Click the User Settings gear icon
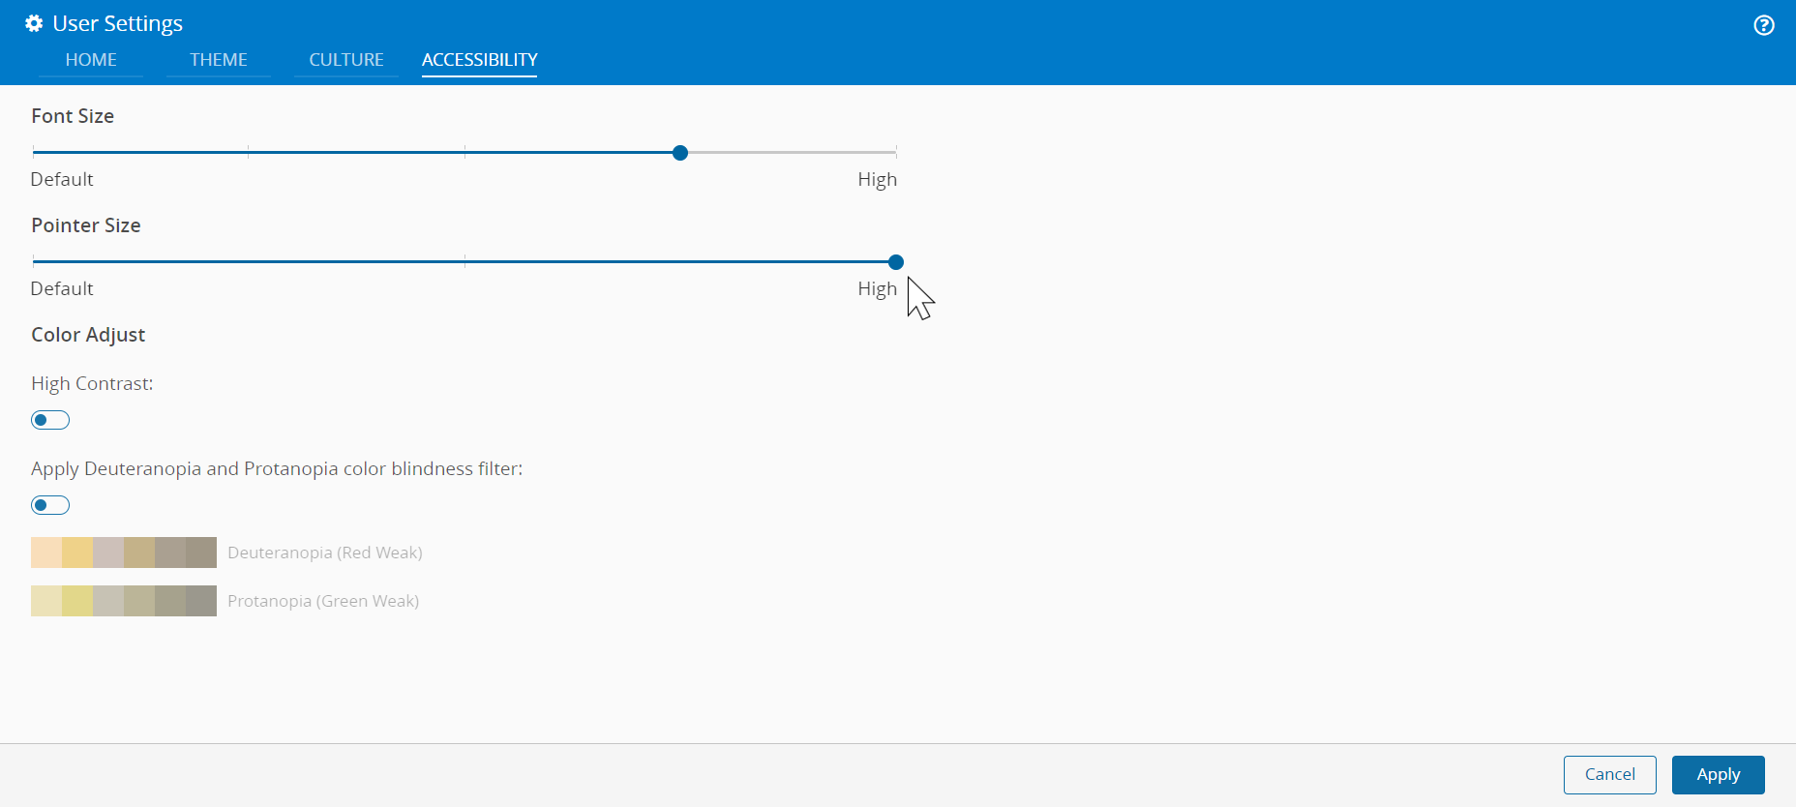 click(x=34, y=23)
